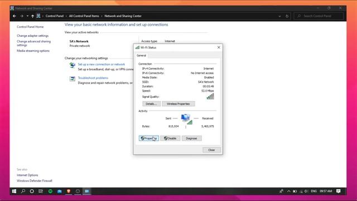
Task: Open Change advanced sharing settings
Action: click(33, 43)
